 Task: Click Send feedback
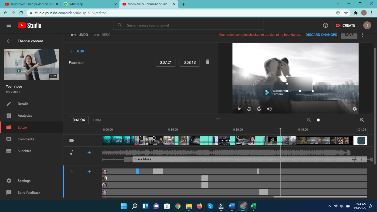pos(31,193)
